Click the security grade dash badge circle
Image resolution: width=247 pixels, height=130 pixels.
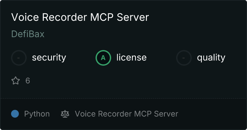coord(19,58)
